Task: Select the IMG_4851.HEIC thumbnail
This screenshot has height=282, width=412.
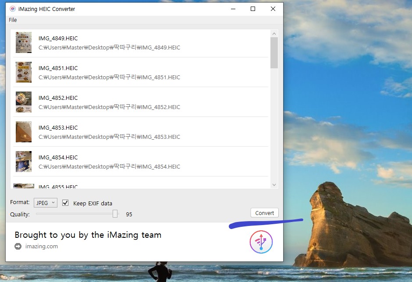Action: coord(24,72)
